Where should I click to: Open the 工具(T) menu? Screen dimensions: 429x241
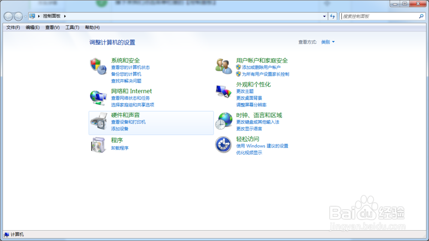tap(72, 27)
